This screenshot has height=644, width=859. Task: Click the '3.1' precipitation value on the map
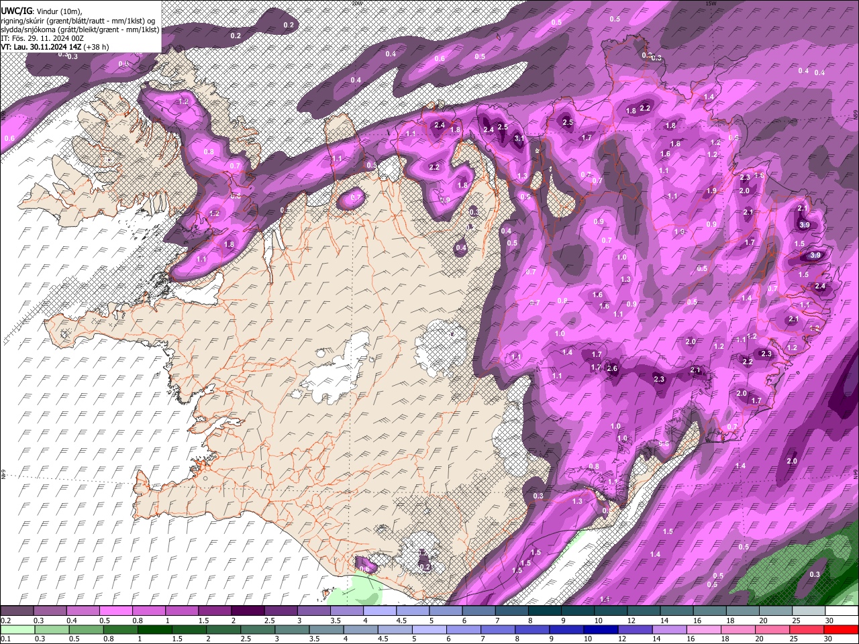[x=519, y=138]
